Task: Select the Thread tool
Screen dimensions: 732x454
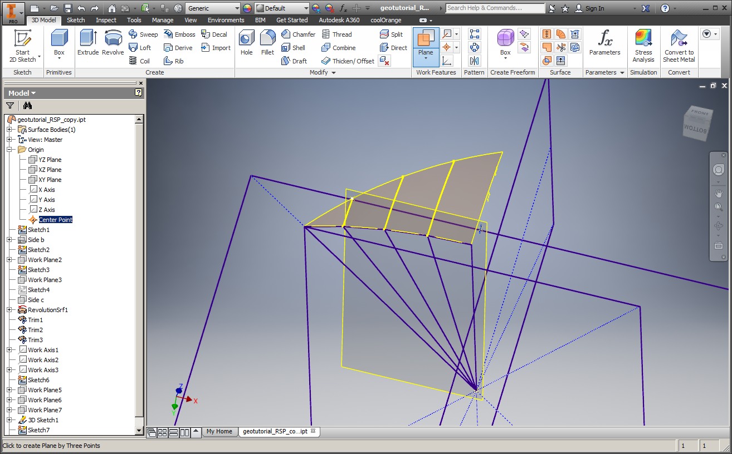Action: pos(336,34)
